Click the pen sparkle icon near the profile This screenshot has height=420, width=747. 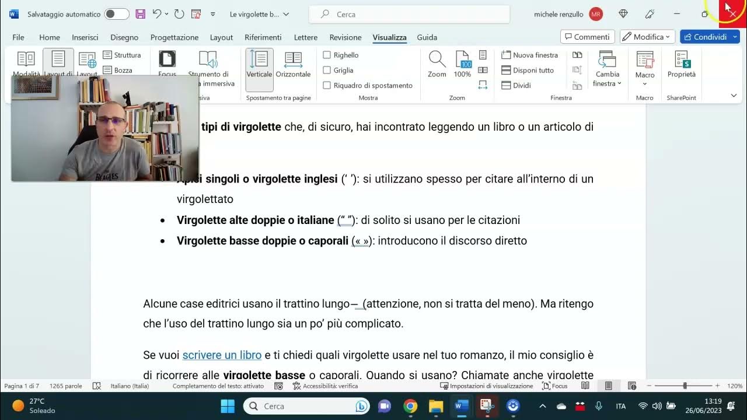[650, 14]
